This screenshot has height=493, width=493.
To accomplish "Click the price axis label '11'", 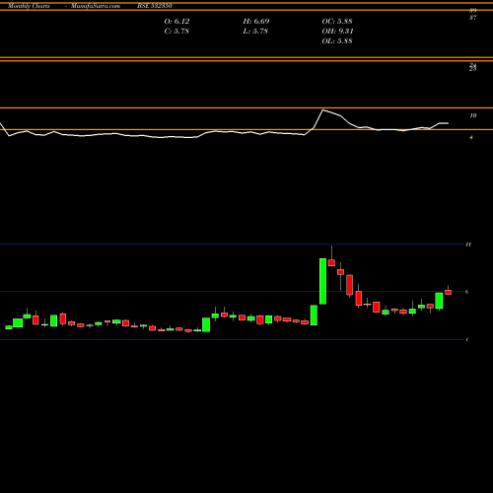I will (468, 245).
